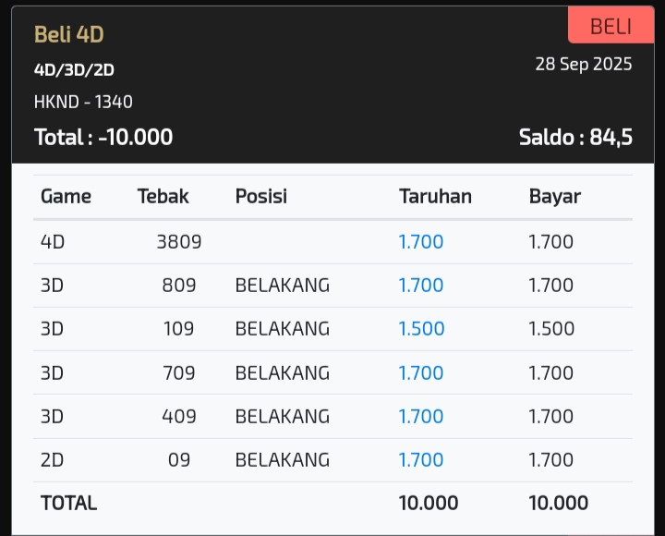Click the Taruhan column header
665x536 pixels.
coord(435,196)
